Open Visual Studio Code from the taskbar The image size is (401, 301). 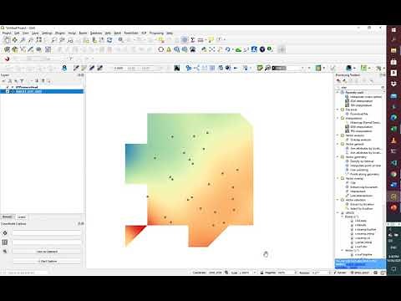393,163
